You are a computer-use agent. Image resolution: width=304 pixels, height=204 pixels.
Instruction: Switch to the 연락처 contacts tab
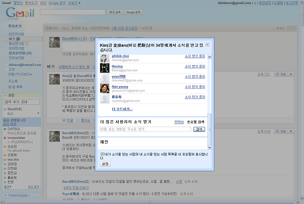(179, 122)
